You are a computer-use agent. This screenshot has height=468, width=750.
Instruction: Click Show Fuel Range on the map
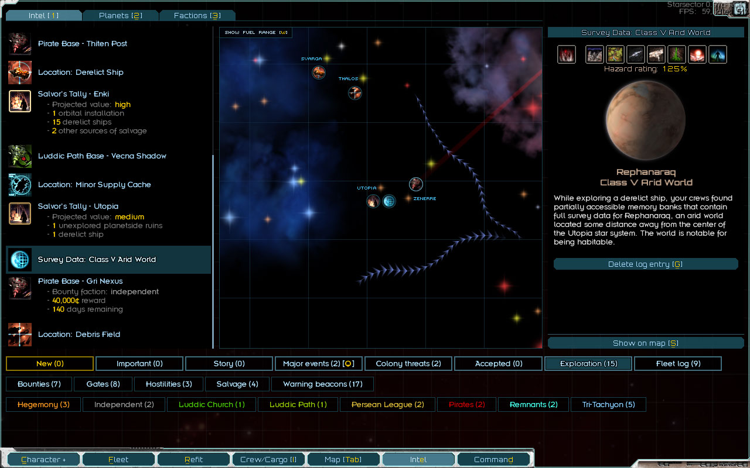(x=256, y=33)
